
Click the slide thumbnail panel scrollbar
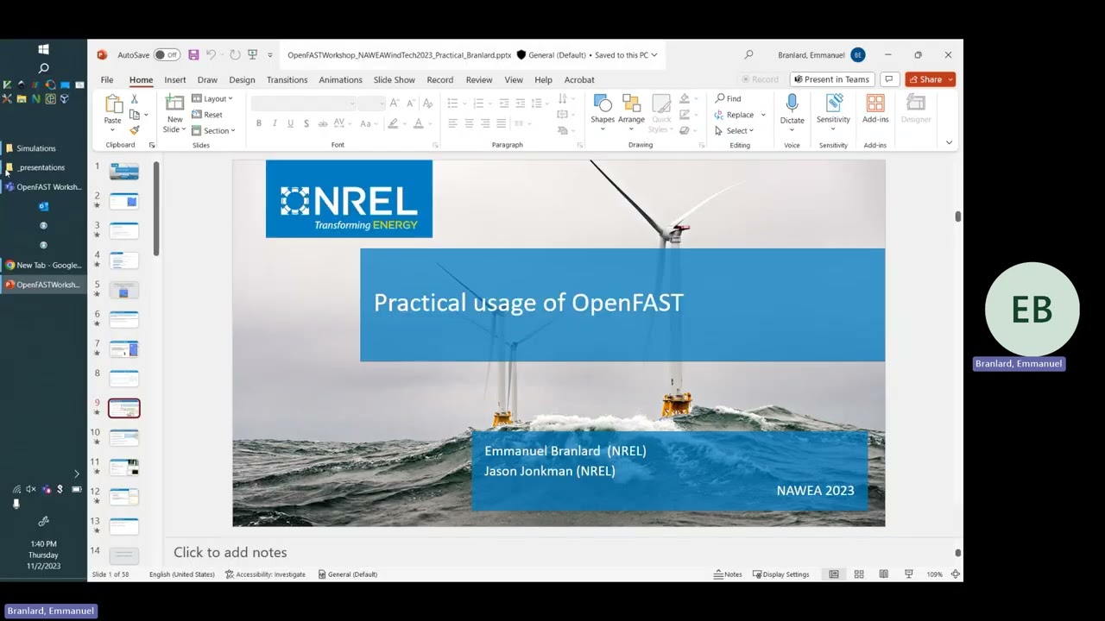click(x=156, y=209)
